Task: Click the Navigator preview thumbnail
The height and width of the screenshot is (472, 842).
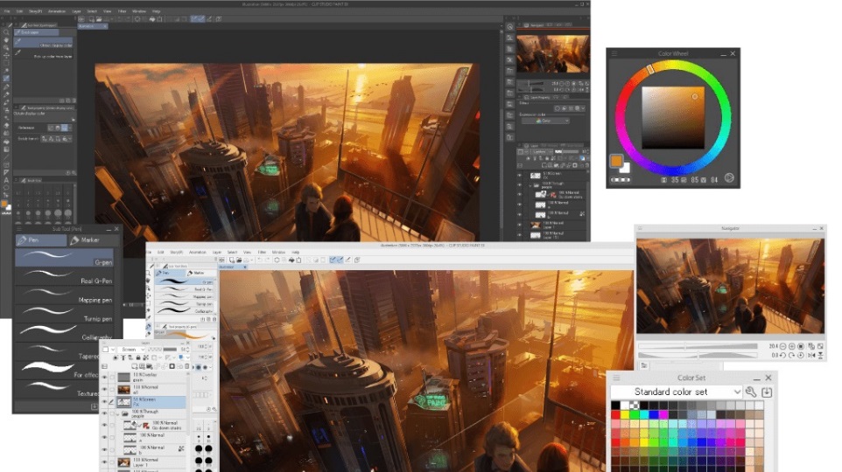Action: [730, 285]
